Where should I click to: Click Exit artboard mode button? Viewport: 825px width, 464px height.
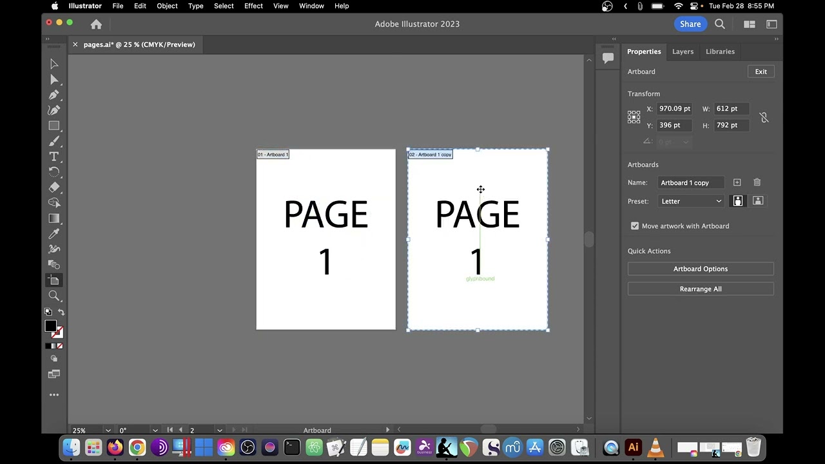(761, 72)
